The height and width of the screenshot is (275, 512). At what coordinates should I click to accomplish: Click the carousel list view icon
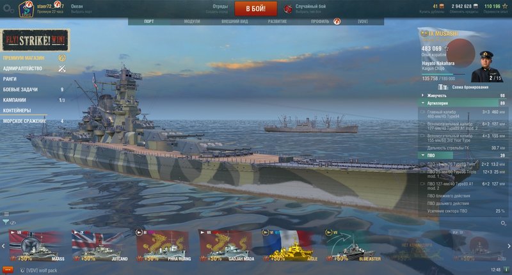[x=6, y=214]
